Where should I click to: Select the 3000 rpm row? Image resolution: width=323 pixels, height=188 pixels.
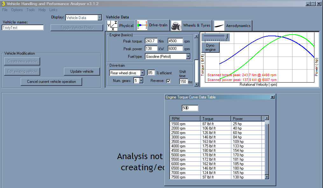click(x=217, y=137)
